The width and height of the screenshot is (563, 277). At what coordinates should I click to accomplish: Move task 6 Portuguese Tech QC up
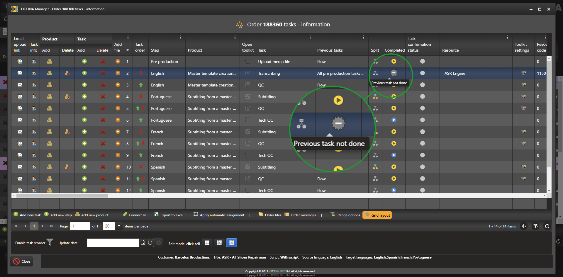(x=141, y=120)
